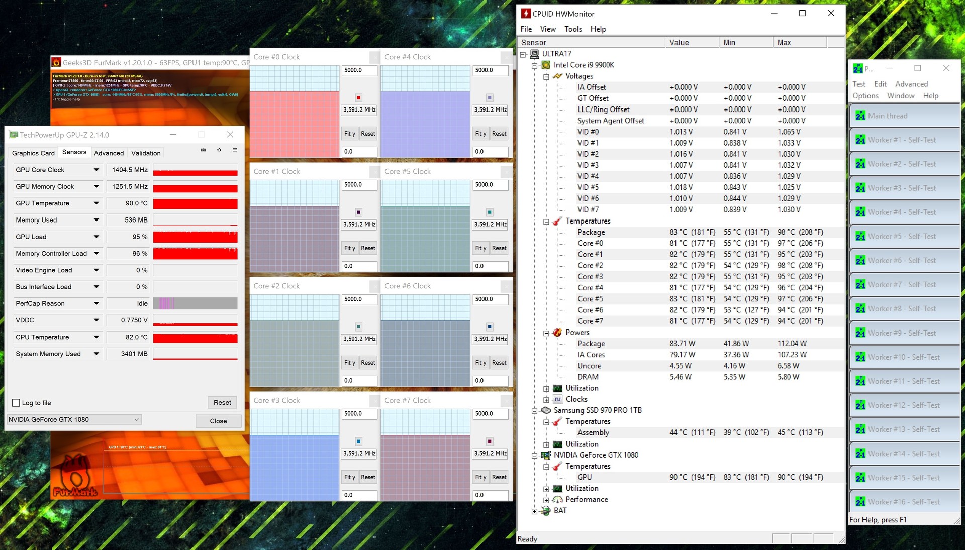This screenshot has height=550, width=965.
Task: Click the Samsung SSD 970 PRO drive icon
Action: point(546,410)
